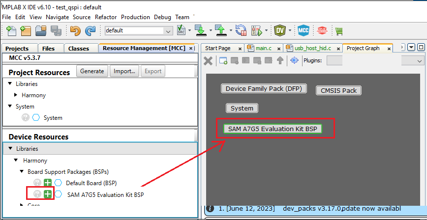
Task: Click the up arrow icon in Project Graph toolbar
Action: [x=280, y=60]
